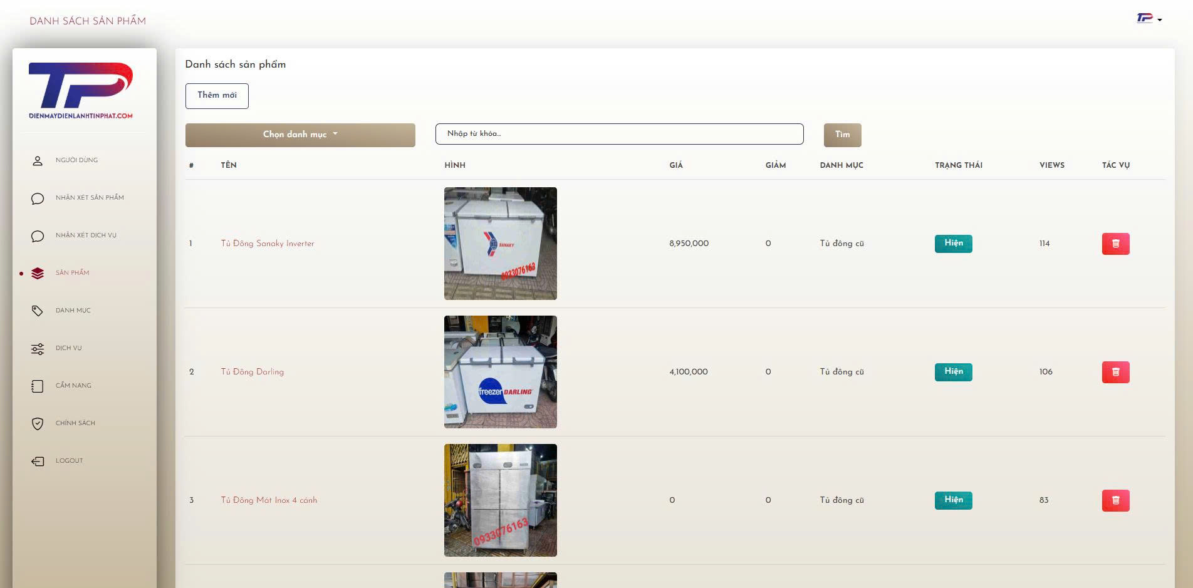
Task: Click the Tìm search button
Action: click(x=842, y=135)
